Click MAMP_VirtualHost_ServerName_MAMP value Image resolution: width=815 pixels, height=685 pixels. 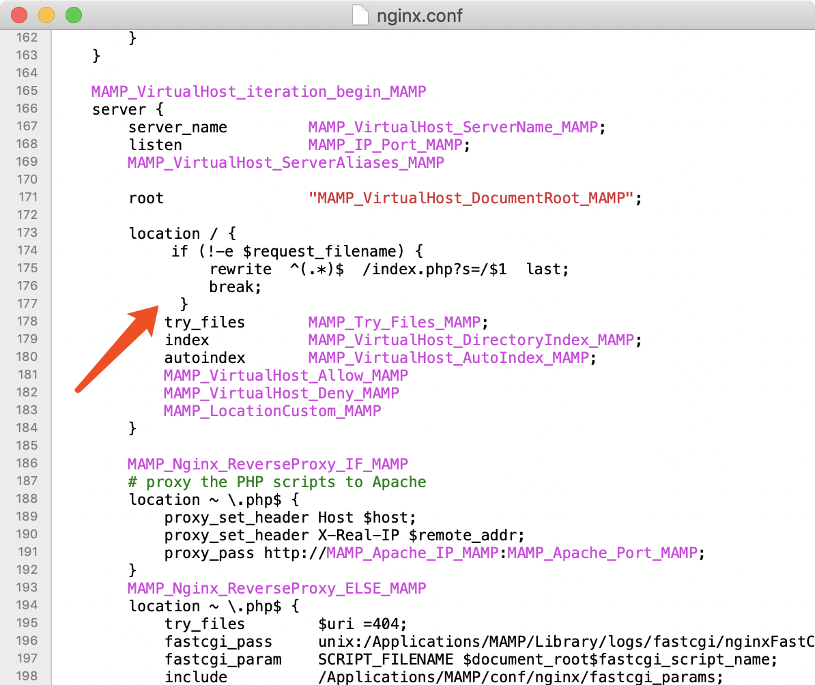(453, 128)
